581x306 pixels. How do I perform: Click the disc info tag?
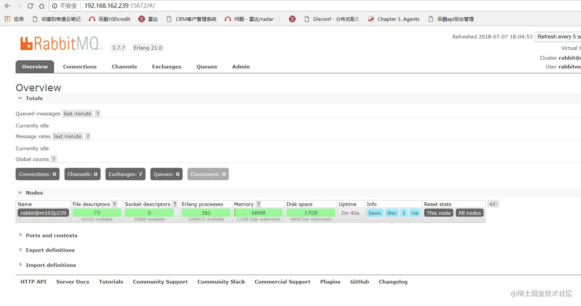[392, 213]
